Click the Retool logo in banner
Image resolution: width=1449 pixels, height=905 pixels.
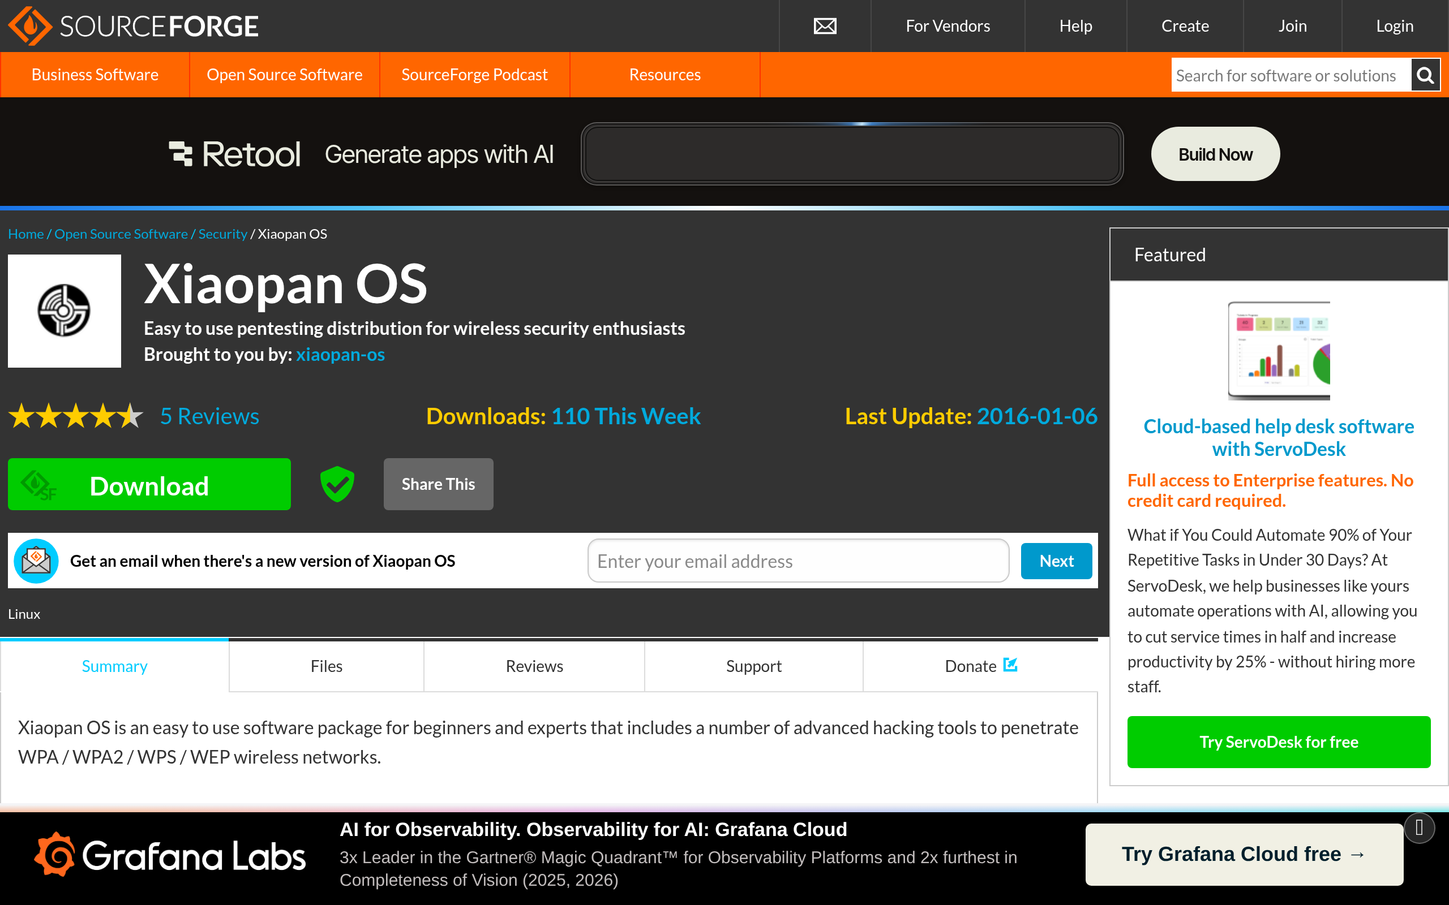pos(234,154)
